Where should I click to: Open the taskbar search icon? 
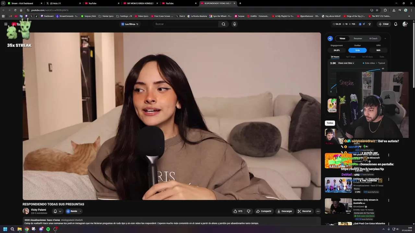click(x=12, y=229)
